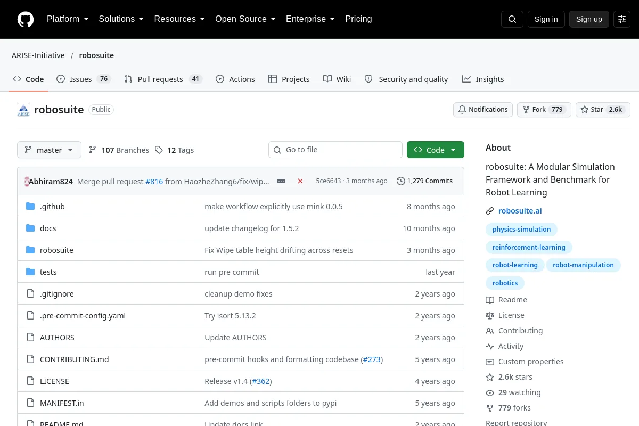
Task: Click the Abhiram824 user avatar
Action: pos(27,181)
